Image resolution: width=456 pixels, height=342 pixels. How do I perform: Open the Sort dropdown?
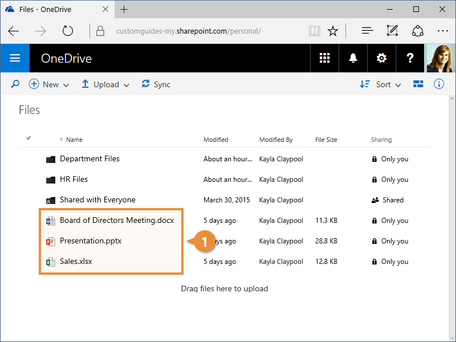pos(381,84)
